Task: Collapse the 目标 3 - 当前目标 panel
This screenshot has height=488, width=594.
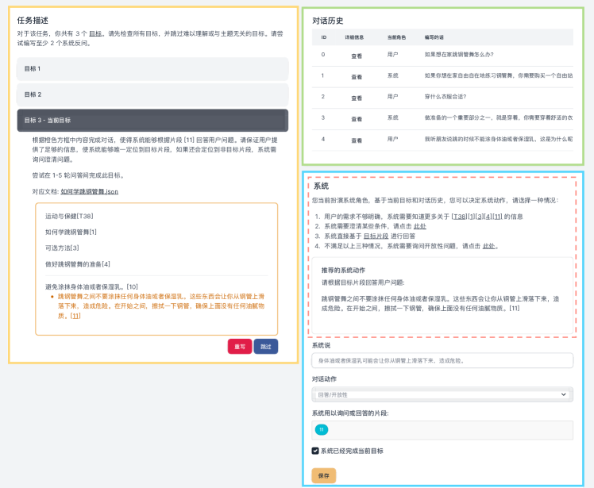Action: click(152, 121)
